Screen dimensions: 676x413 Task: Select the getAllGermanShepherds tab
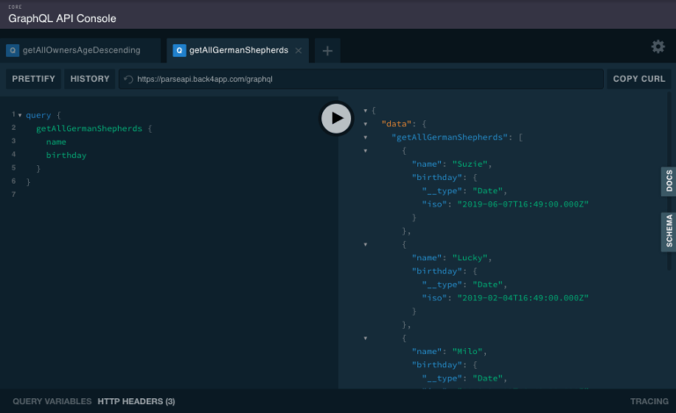(238, 50)
